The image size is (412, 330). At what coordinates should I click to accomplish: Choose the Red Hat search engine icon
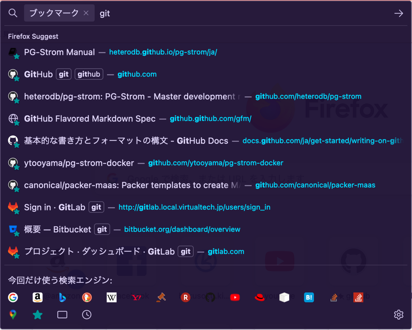(x=260, y=297)
